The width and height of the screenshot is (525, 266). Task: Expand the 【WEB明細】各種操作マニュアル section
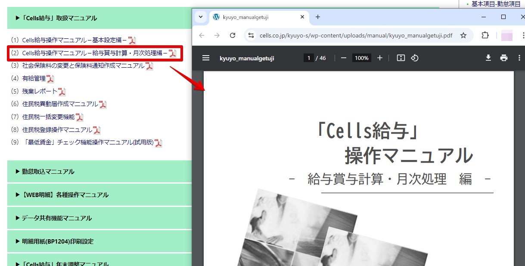click(x=62, y=195)
